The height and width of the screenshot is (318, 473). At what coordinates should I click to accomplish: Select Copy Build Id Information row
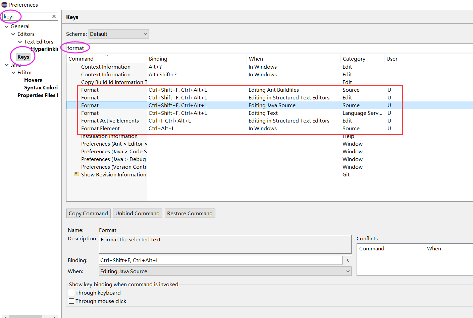coord(270,82)
